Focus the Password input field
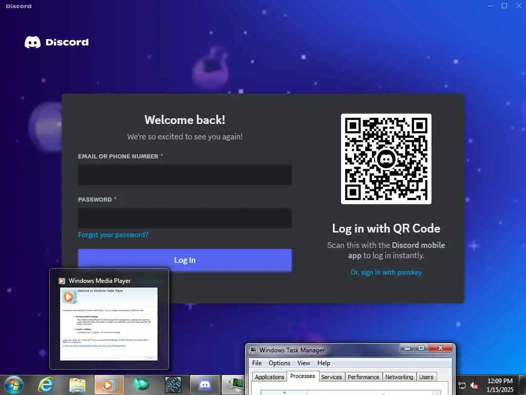The image size is (526, 395). 185,218
